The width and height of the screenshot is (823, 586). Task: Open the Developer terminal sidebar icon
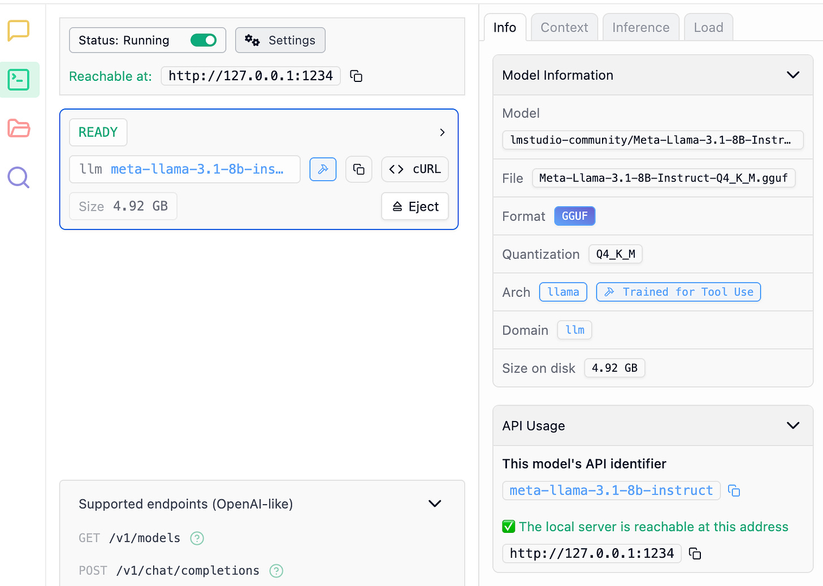point(19,80)
